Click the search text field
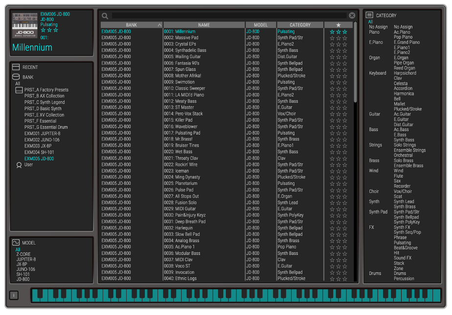The width and height of the screenshot is (452, 315). (x=229, y=16)
